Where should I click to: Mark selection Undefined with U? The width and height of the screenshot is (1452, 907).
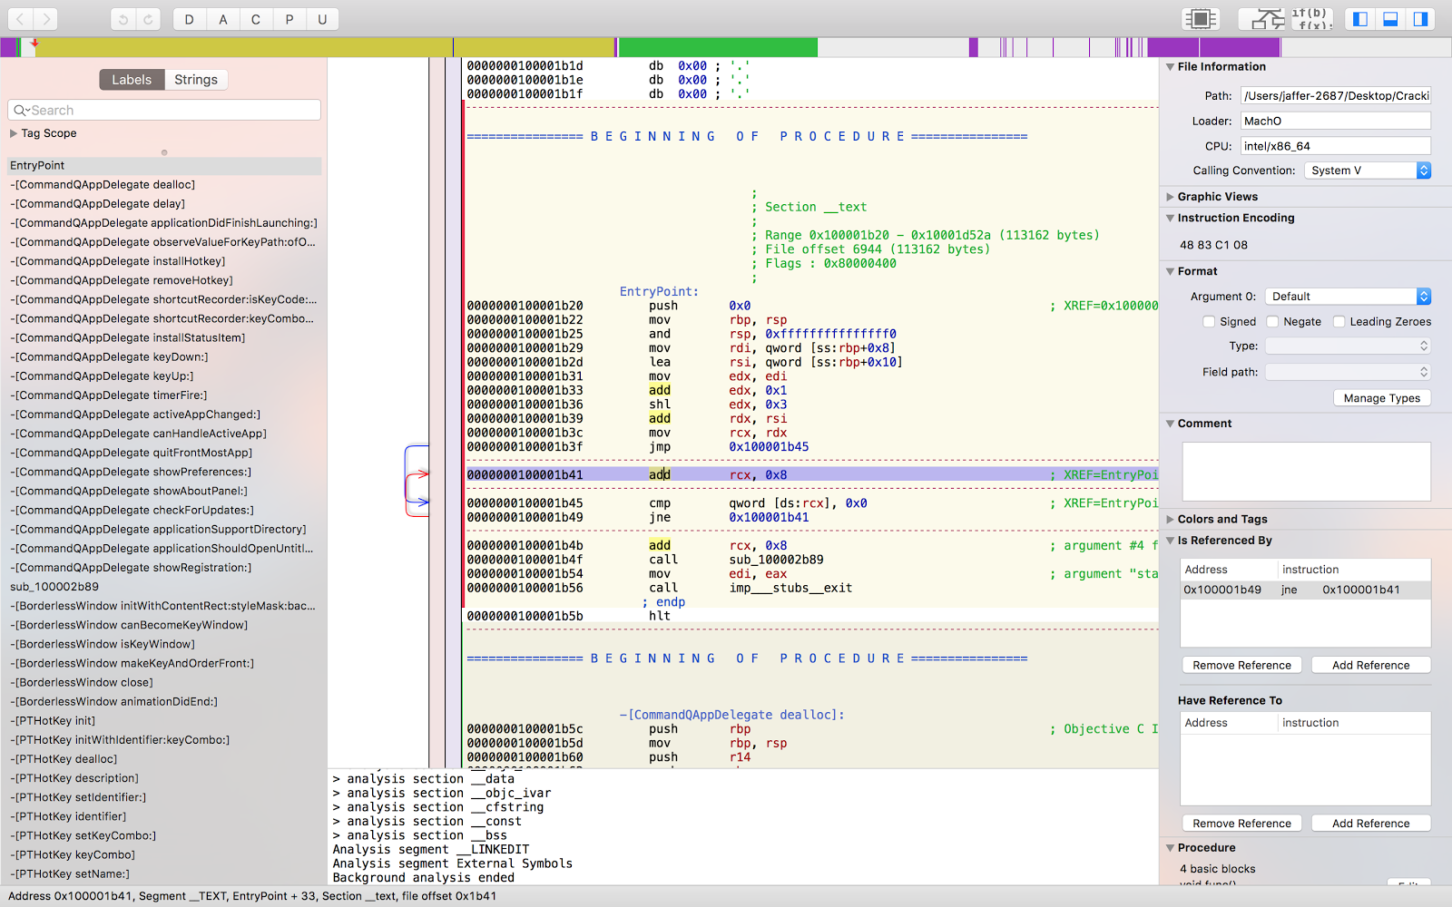pos(322,19)
